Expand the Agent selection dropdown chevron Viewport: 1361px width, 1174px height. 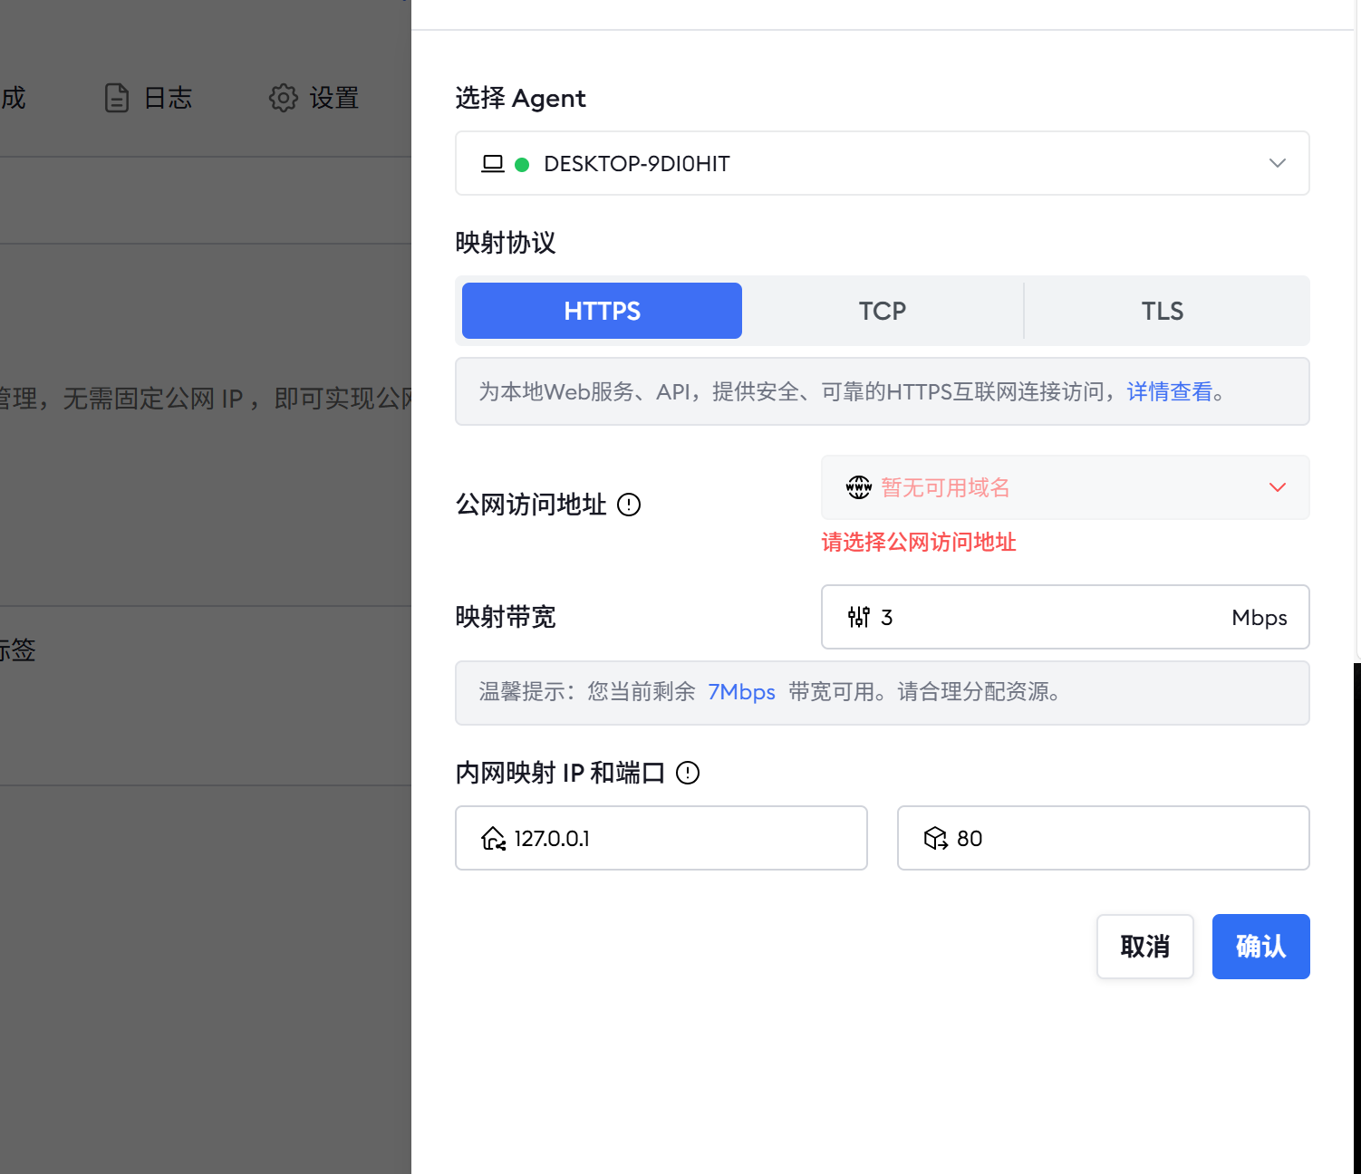tap(1277, 164)
